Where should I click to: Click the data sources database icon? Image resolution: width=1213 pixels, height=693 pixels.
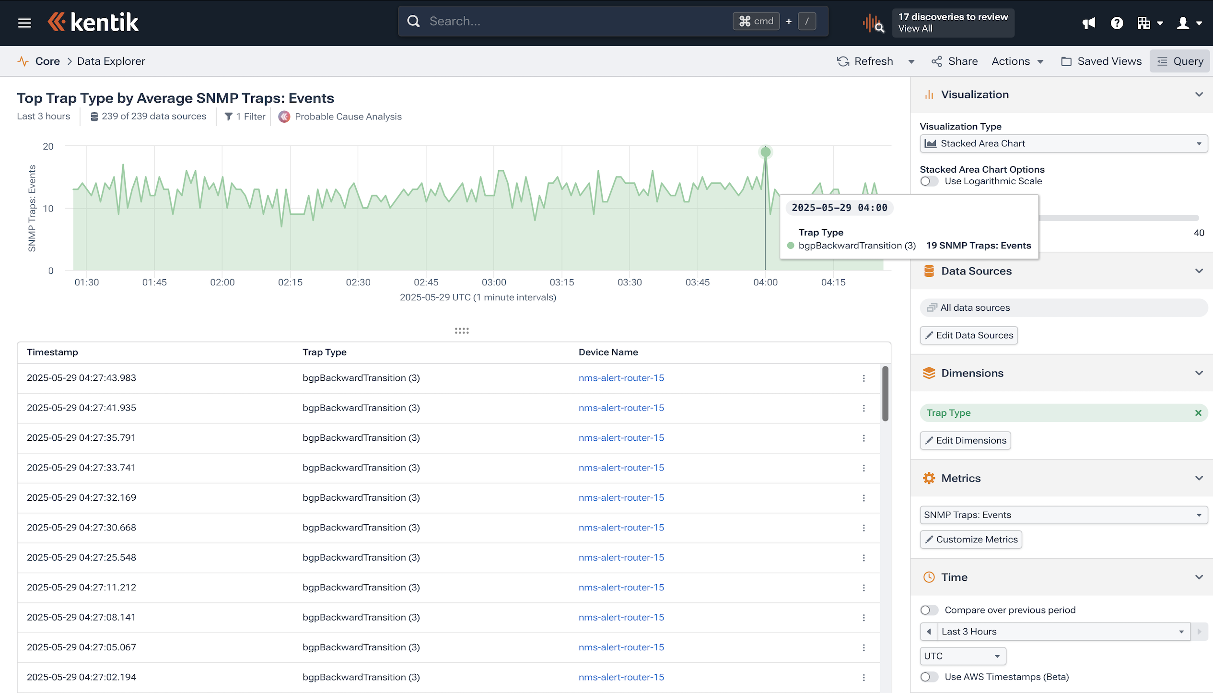coord(94,117)
